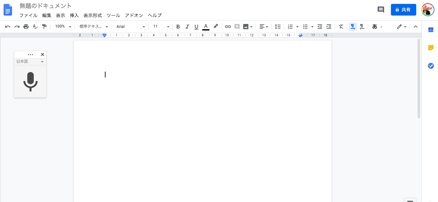Open the highlight color picker

click(x=216, y=27)
